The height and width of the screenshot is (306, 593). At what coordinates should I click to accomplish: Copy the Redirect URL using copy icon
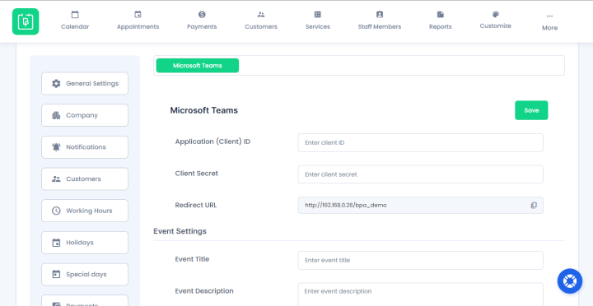534,205
